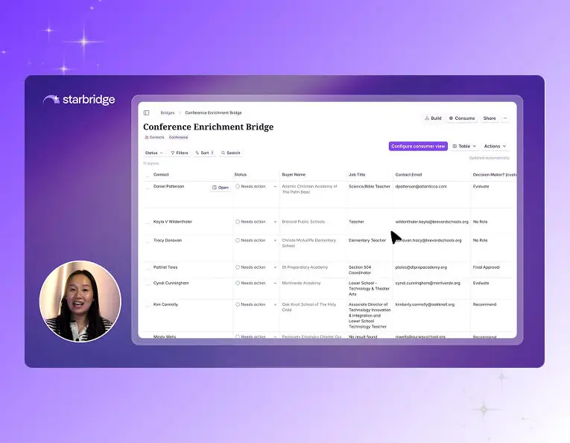Click status circle for Kim Connolly

click(238, 305)
